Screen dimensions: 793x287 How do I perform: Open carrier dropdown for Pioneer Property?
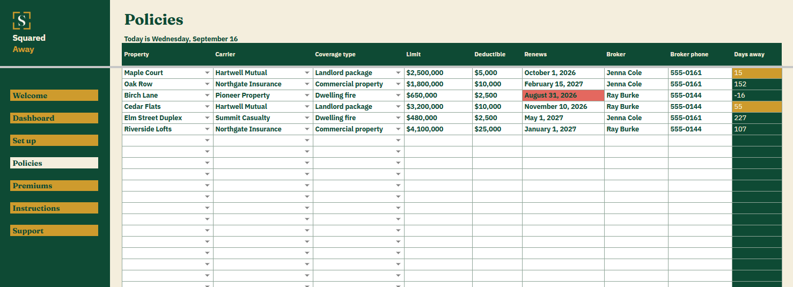[307, 95]
